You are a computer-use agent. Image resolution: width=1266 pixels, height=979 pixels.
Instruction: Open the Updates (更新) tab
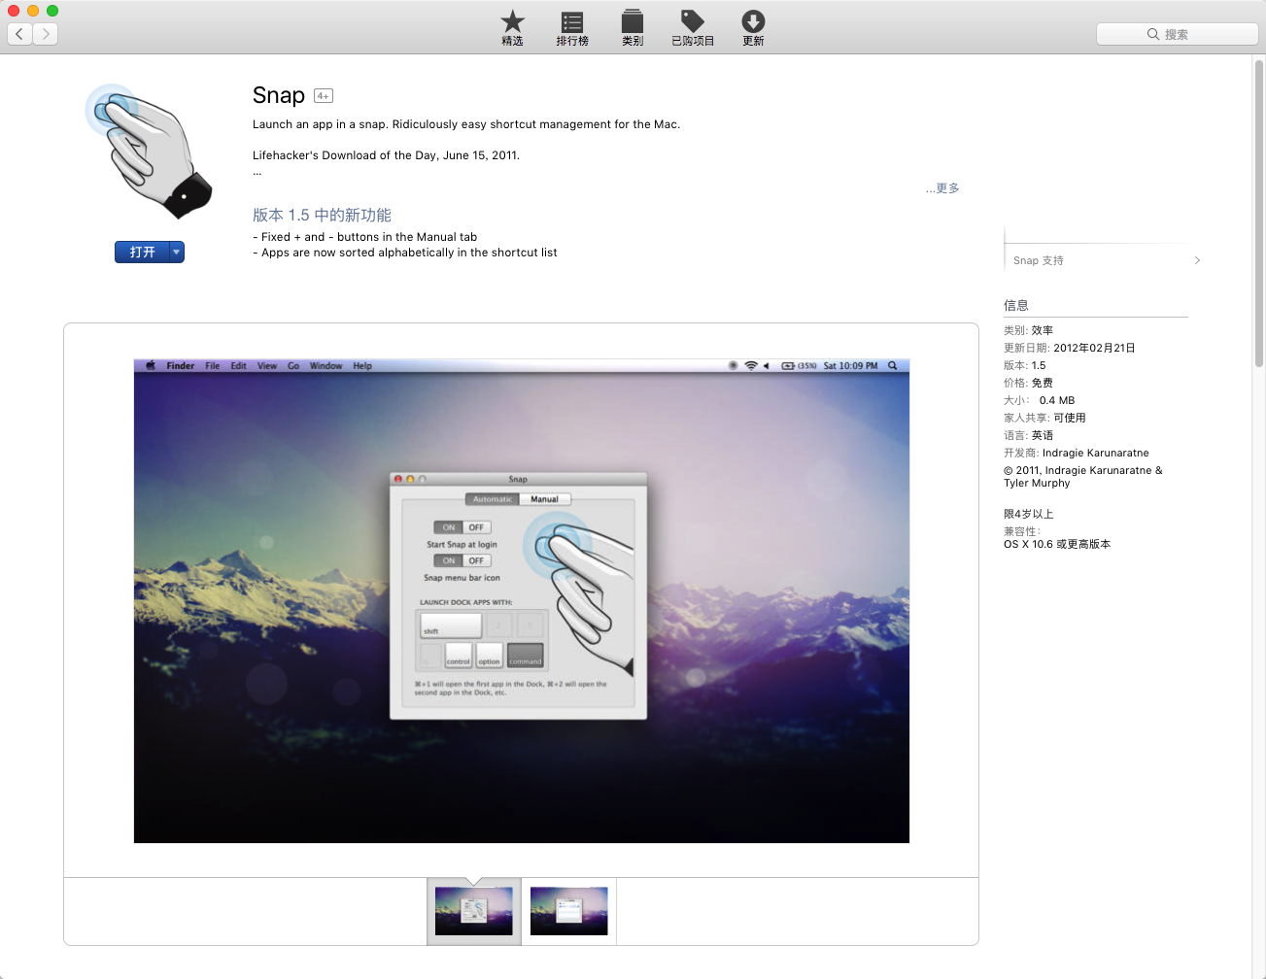753,27
